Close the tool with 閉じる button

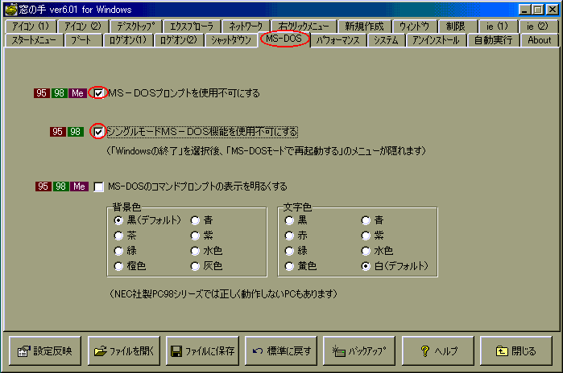pos(516,350)
